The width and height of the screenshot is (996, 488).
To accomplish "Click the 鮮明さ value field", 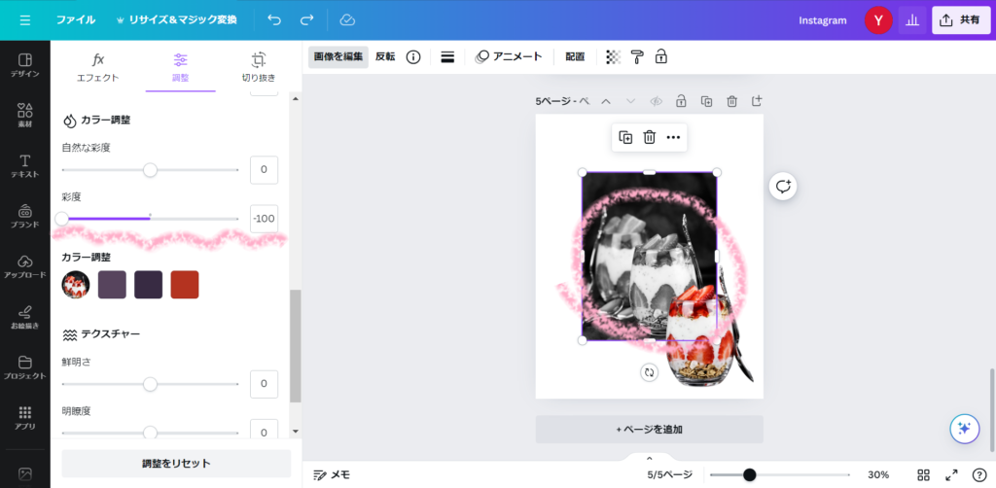I will (264, 384).
